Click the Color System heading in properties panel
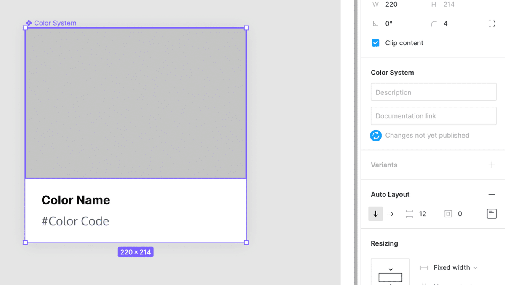This screenshot has width=505, height=285. tap(392, 73)
